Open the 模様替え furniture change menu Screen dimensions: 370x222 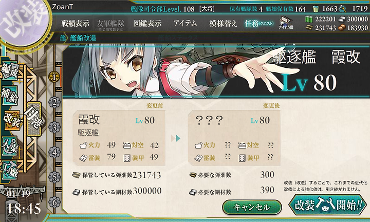pos(223,23)
